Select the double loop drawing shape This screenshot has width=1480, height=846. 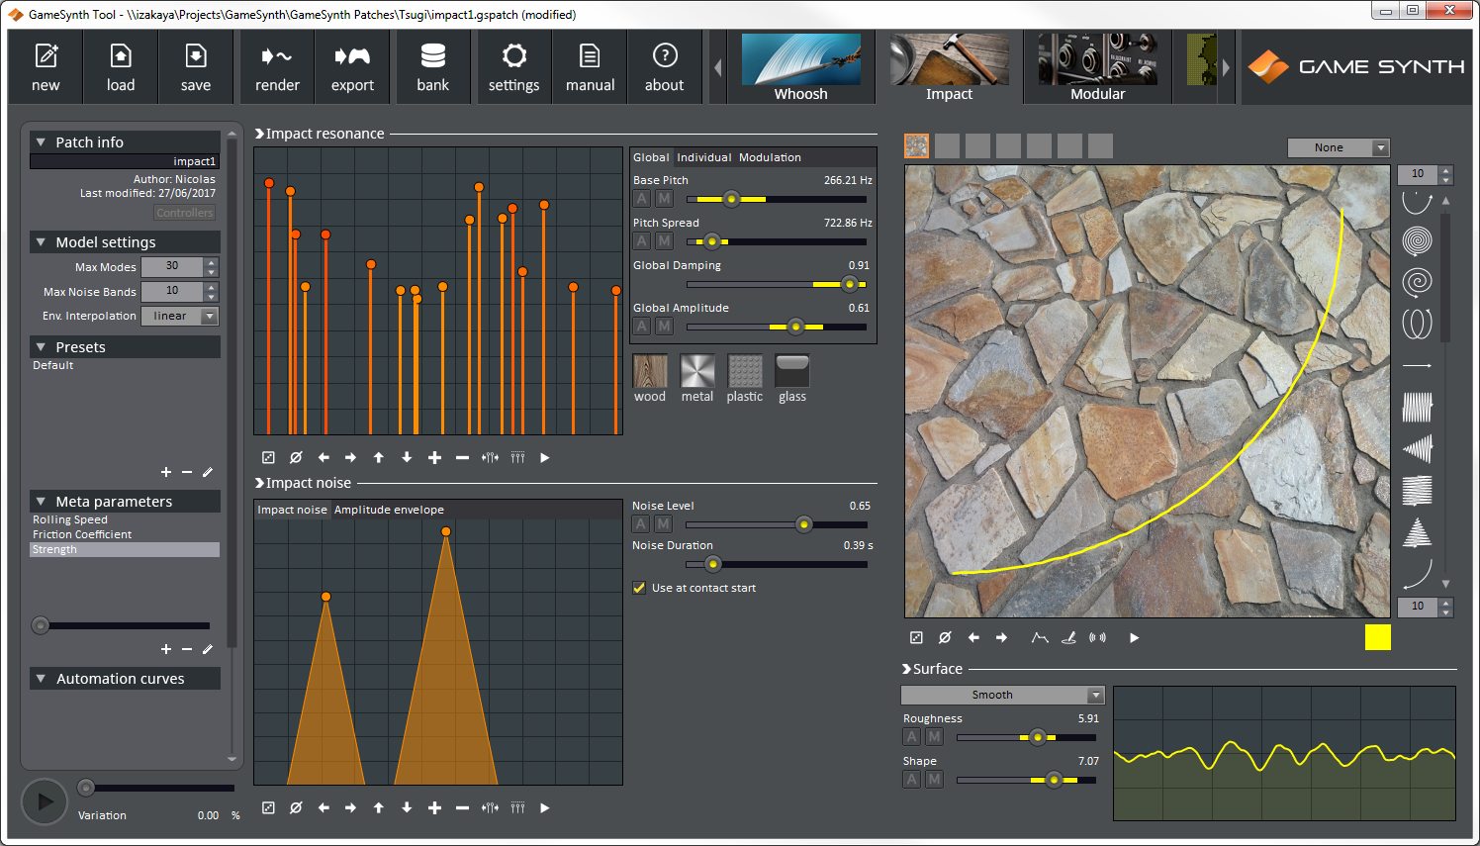(1418, 324)
